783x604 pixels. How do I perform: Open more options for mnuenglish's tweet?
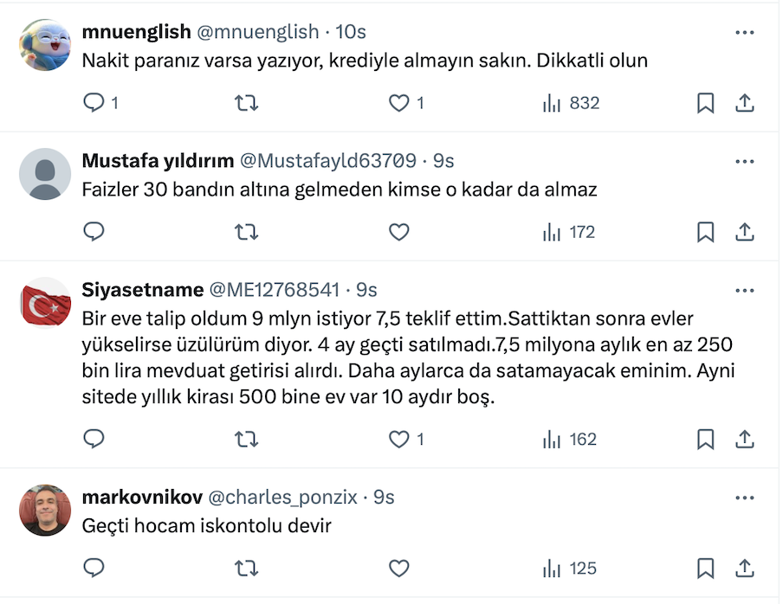tap(744, 32)
